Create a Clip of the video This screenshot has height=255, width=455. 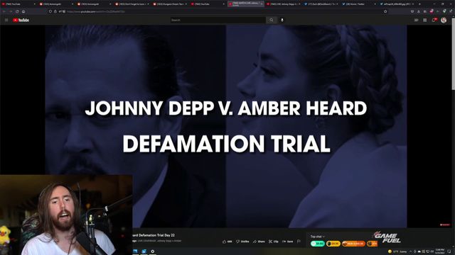(x=274, y=242)
